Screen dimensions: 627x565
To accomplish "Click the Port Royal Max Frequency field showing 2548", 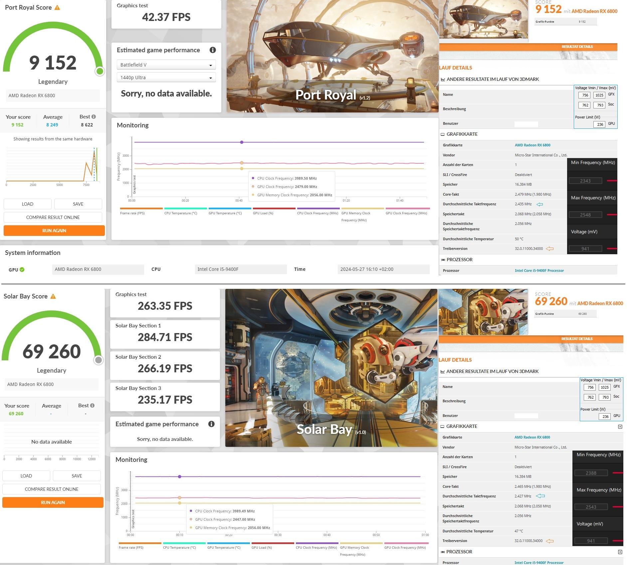I will point(585,215).
